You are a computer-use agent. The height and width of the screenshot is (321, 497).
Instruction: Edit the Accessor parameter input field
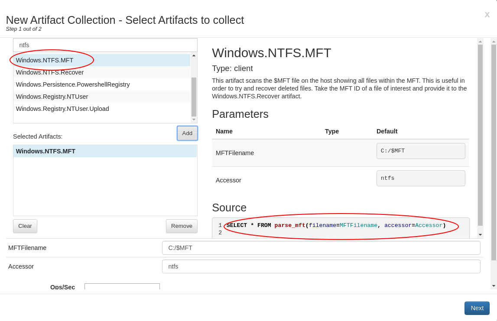click(321, 266)
